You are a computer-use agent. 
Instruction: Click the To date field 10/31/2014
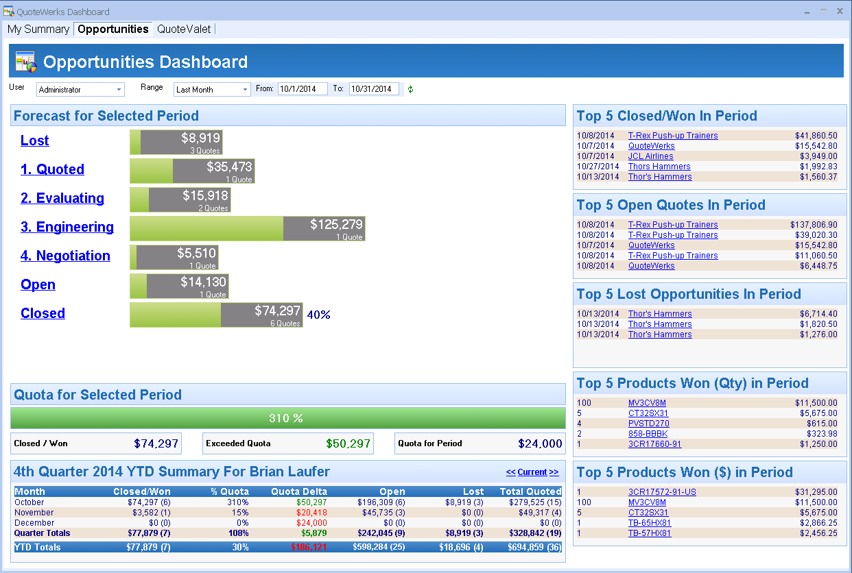(373, 89)
